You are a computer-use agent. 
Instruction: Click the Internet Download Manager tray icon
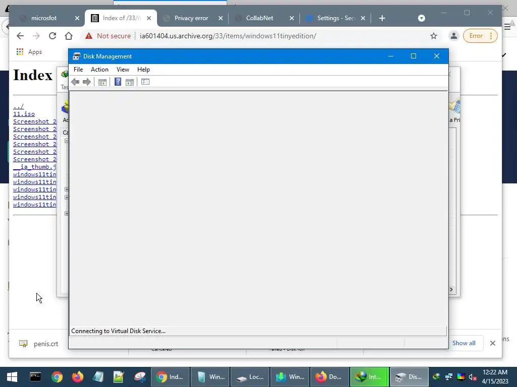437,377
